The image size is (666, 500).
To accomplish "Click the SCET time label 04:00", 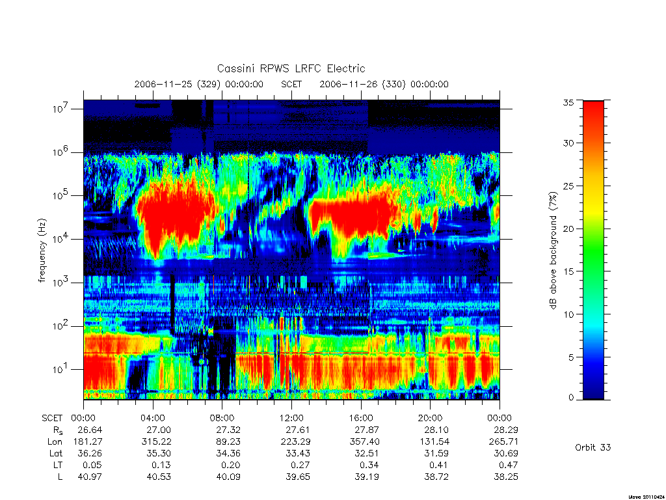I will click(152, 418).
